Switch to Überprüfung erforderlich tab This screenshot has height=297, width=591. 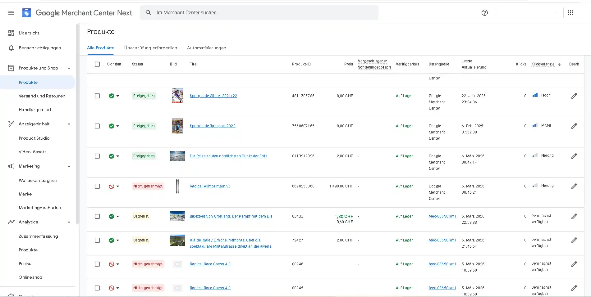[x=150, y=48]
